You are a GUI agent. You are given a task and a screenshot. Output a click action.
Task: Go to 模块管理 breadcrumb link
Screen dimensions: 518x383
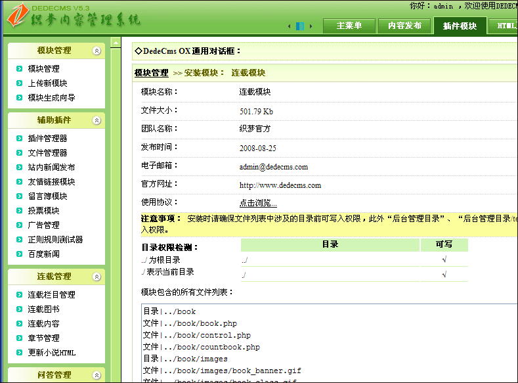point(151,73)
